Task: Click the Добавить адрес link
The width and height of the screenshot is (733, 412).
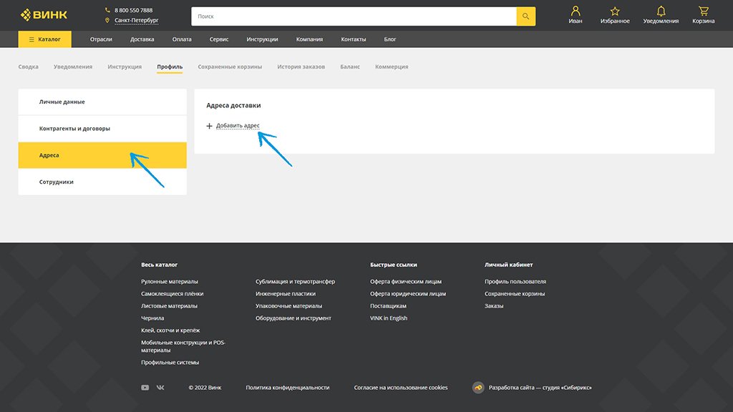Action: [238, 126]
